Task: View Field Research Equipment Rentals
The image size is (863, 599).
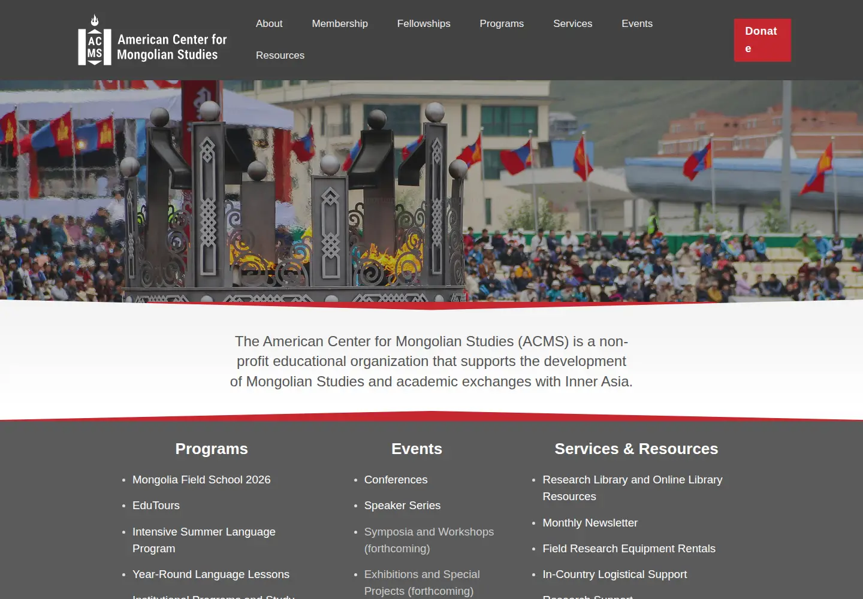Action: (629, 549)
